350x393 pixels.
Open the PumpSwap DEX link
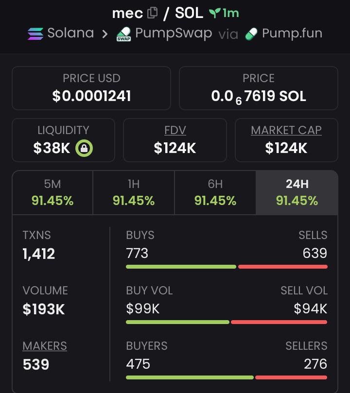coord(173,34)
